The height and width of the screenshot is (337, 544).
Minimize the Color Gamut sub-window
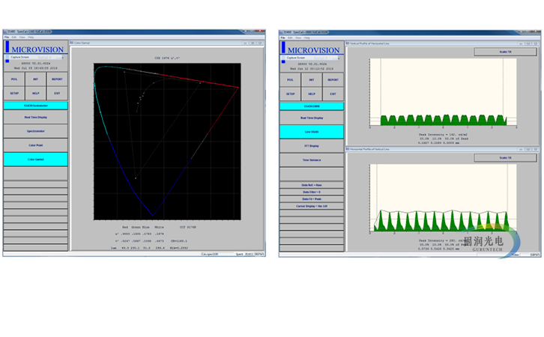[245, 43]
